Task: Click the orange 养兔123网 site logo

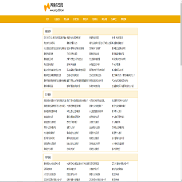Action: [54, 8]
